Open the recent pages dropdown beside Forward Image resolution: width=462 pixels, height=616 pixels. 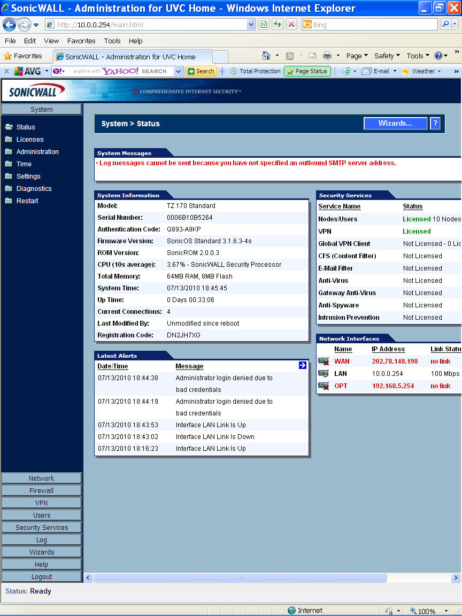coord(36,25)
